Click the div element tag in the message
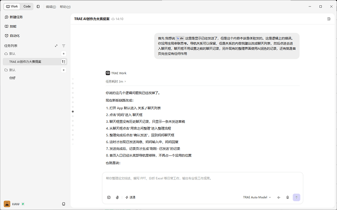Screen dimensions: 337x210 coord(180,38)
